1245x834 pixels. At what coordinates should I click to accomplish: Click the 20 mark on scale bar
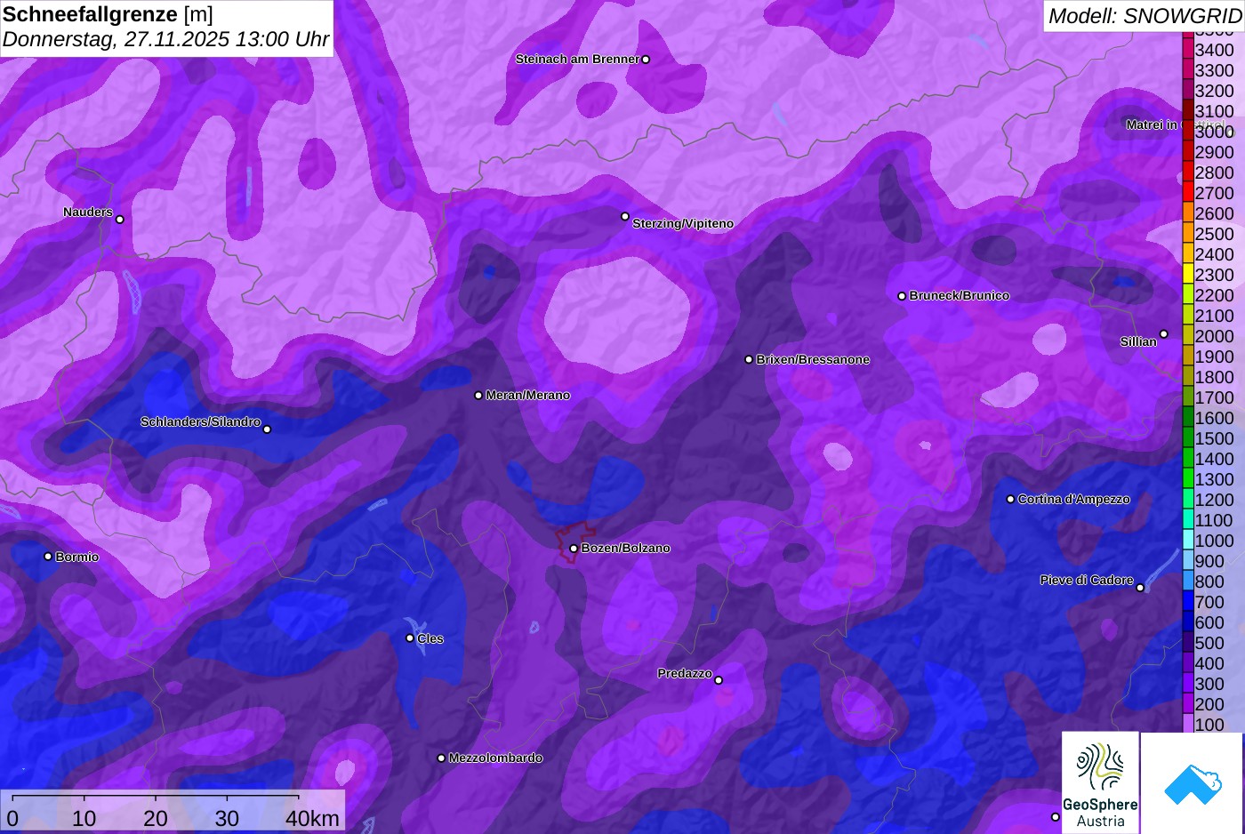coord(156,818)
